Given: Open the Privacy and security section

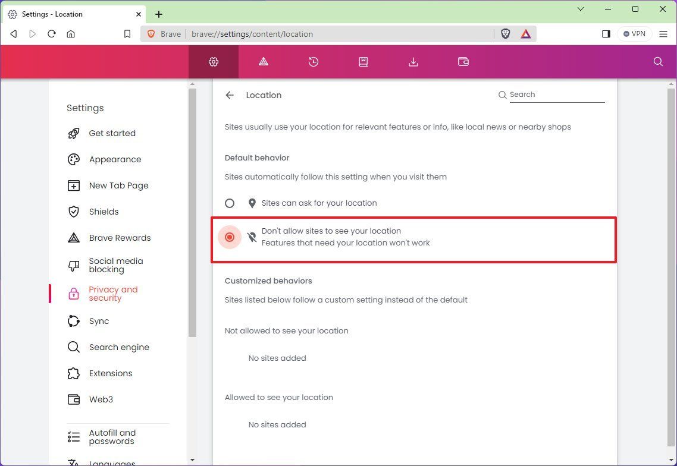Looking at the screenshot, I should tap(113, 294).
